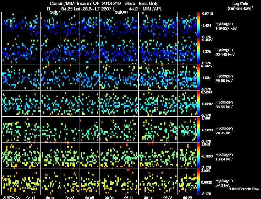The width and height of the screenshot is (261, 199).
Task: Open the 5-13 keV panel at 219T05:35
Action: [x=11, y=182]
